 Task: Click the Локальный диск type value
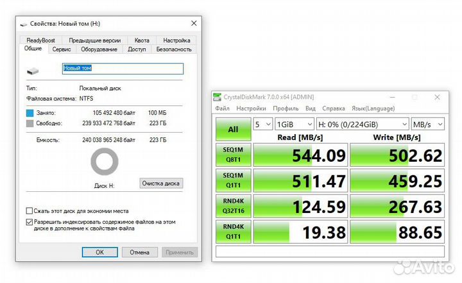(100, 88)
